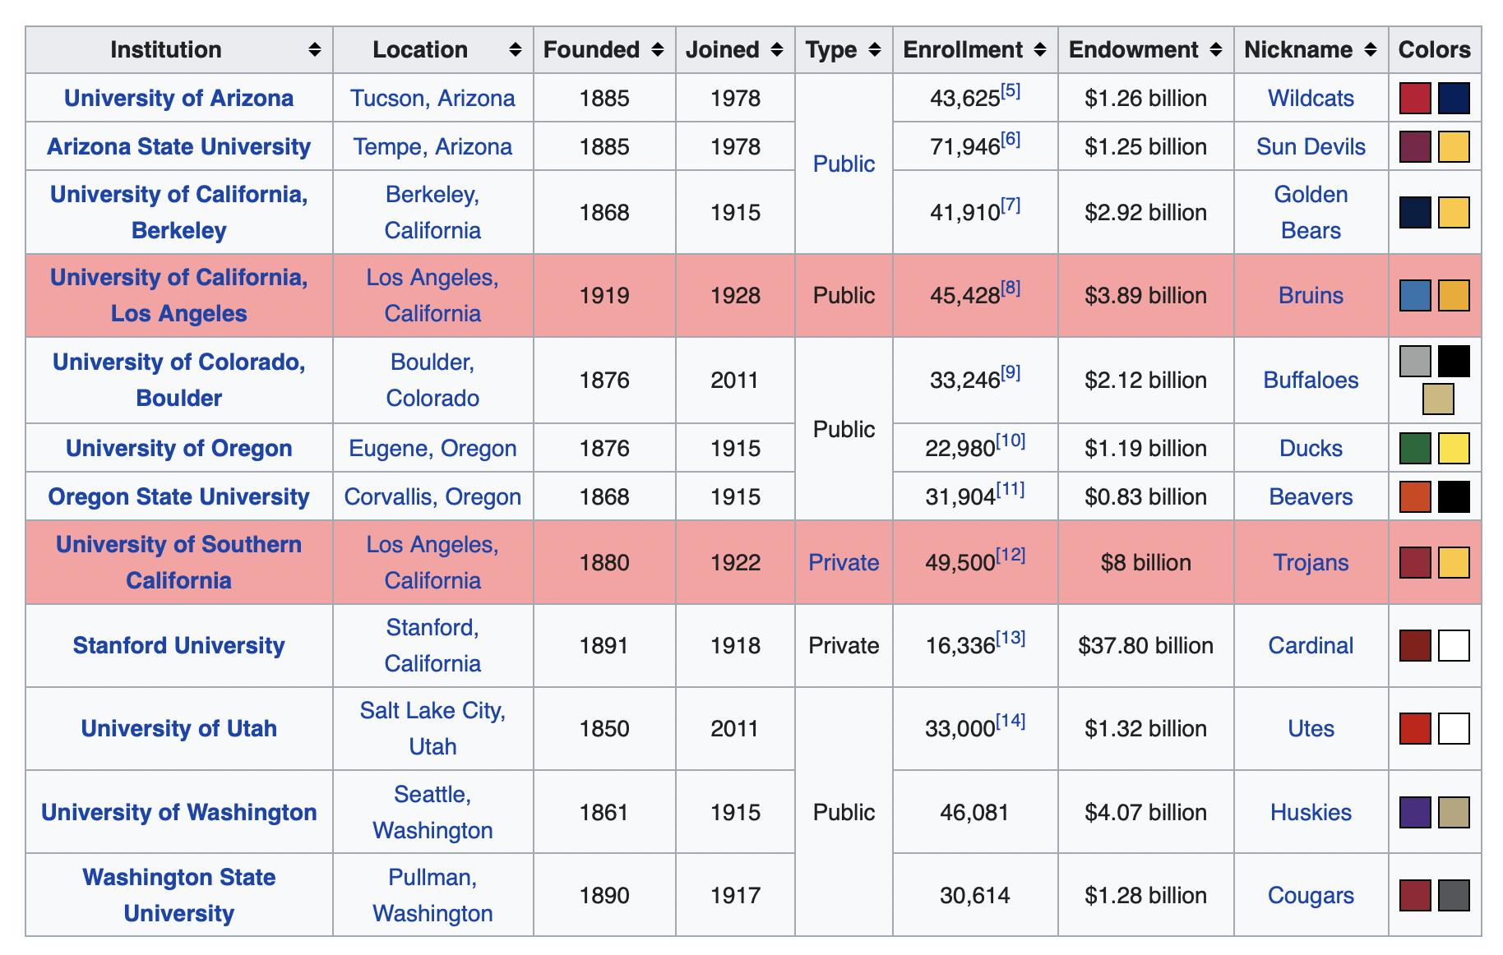Open citation [14] beside Utah enrollment
This screenshot has height=955, width=1503.
[x=1010, y=721]
